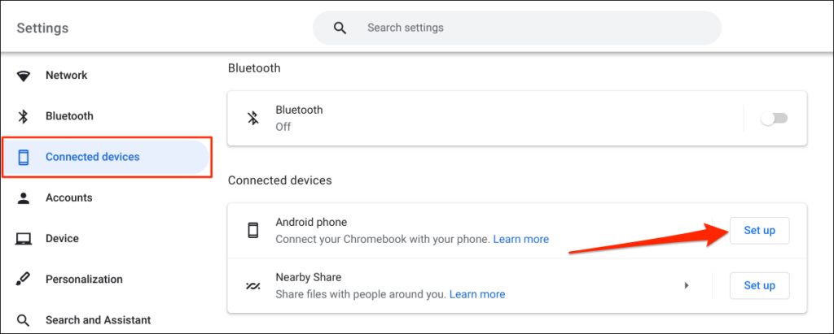Click the Personalization brush icon
This screenshot has width=834, height=334.
coord(24,280)
